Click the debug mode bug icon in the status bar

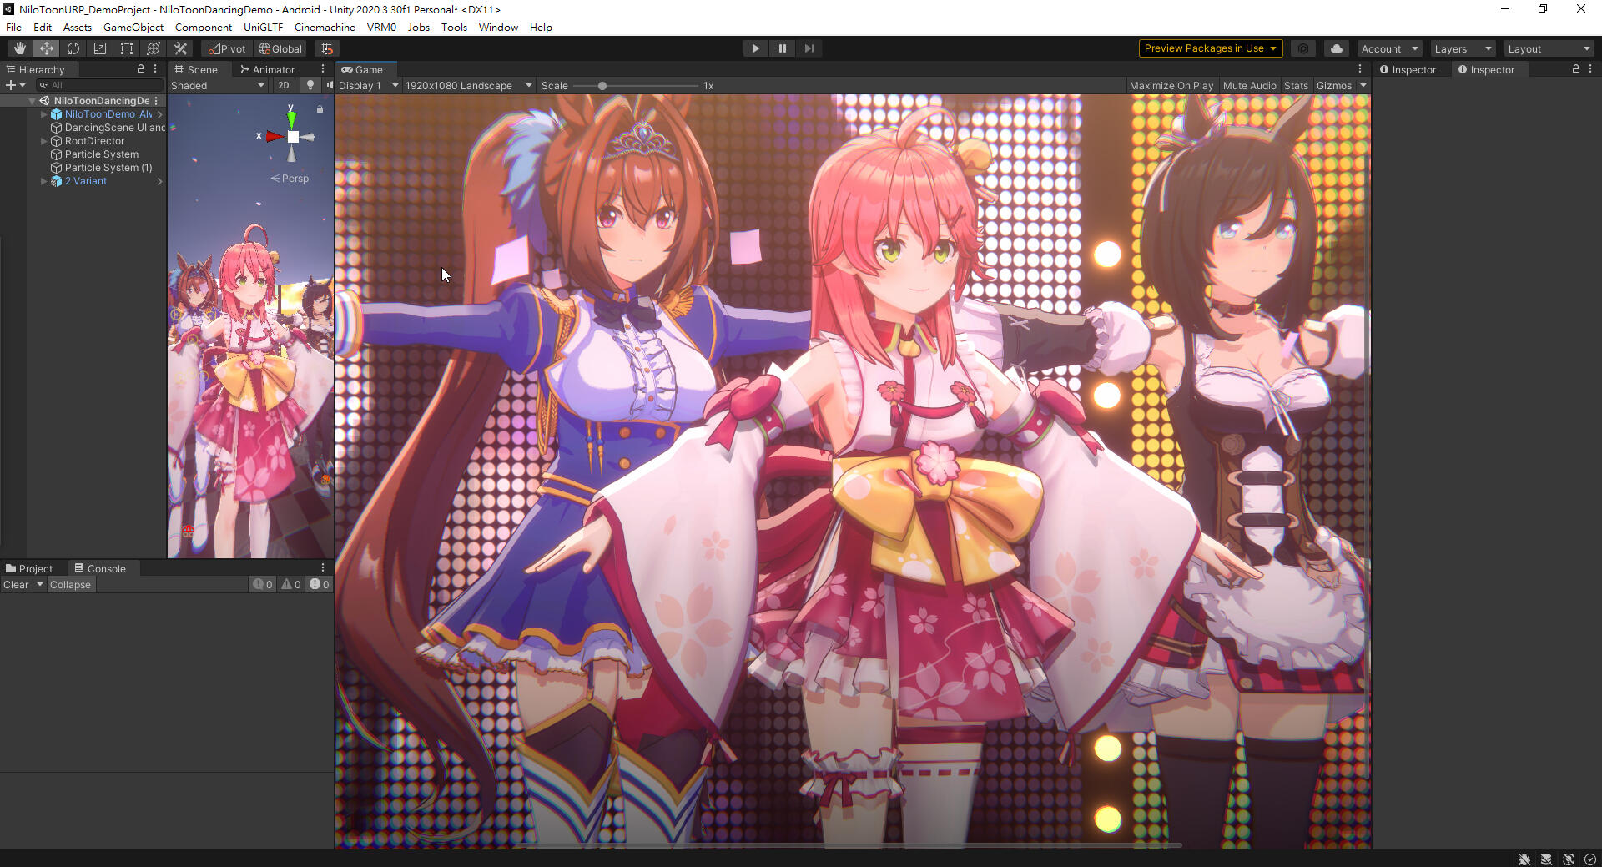pyautogui.click(x=1524, y=859)
